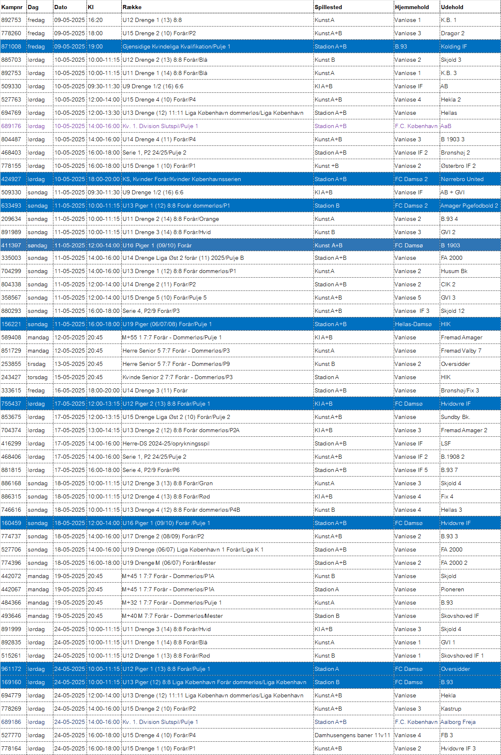Viewport: 501px width, 755px height.
Task: Click F.C. København home team versus AaB
Action: (416, 126)
